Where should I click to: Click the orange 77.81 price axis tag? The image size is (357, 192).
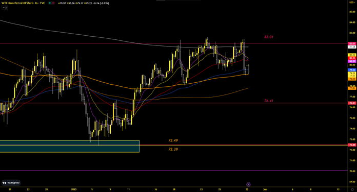tap(352, 88)
